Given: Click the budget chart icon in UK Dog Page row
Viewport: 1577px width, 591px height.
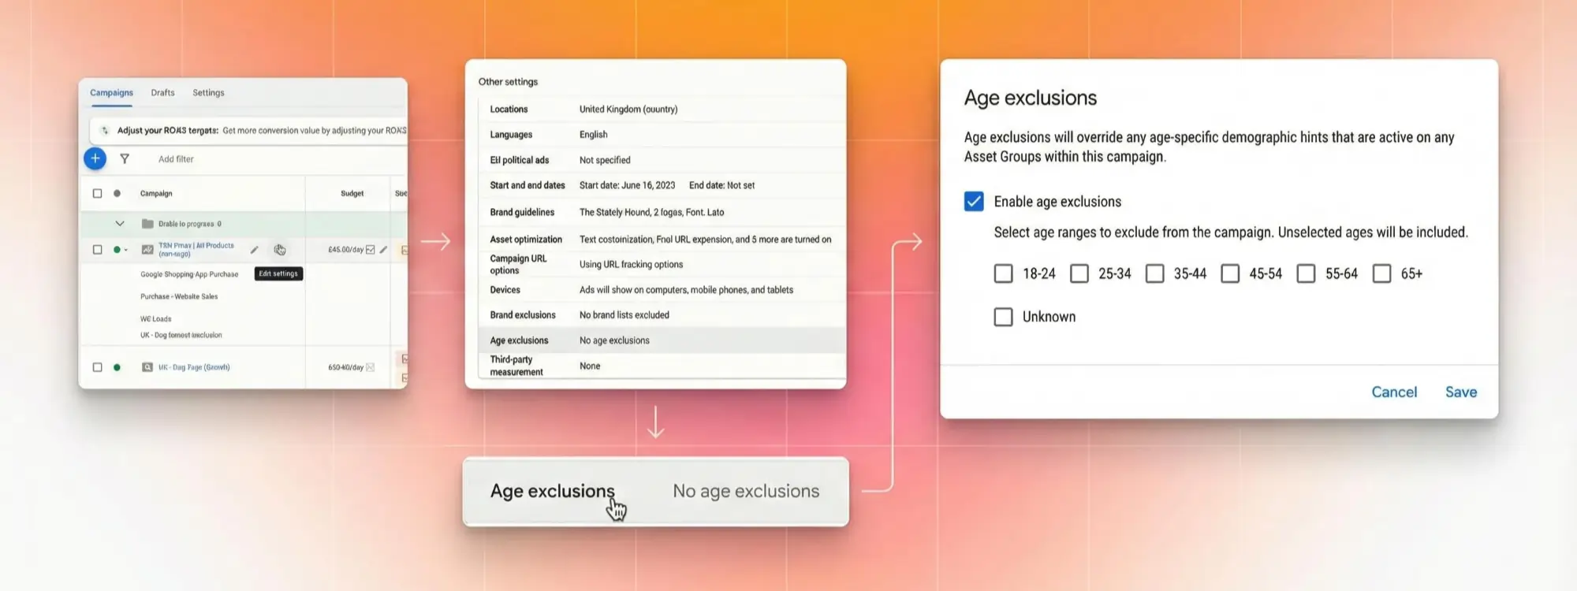Looking at the screenshot, I should 371,367.
